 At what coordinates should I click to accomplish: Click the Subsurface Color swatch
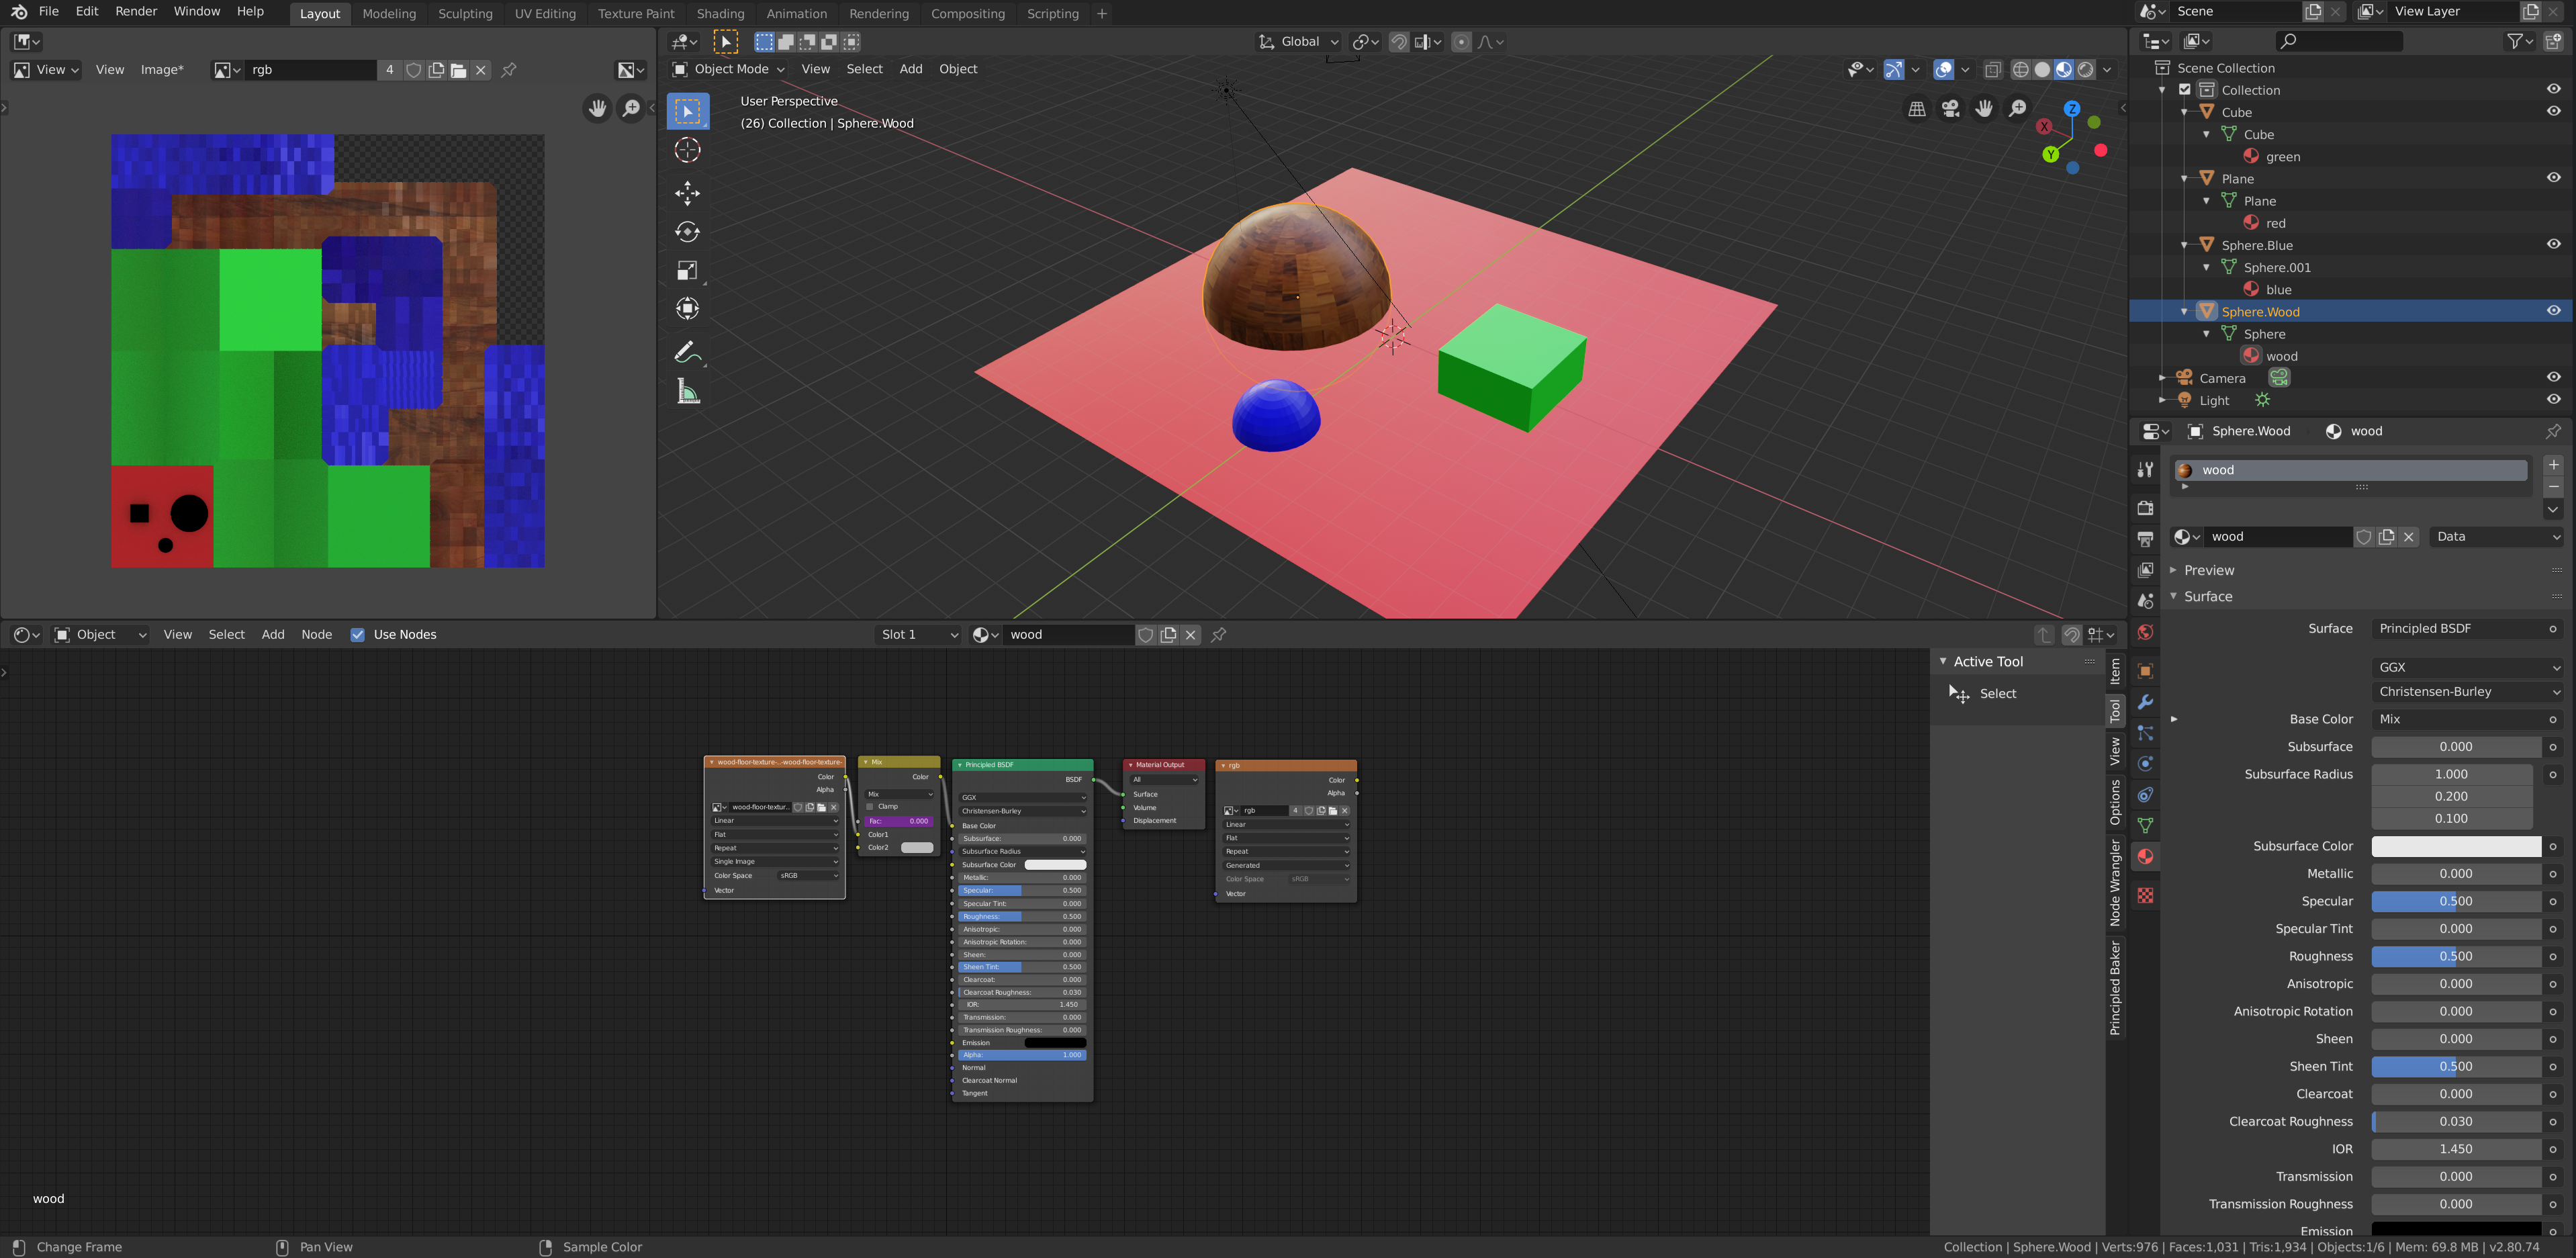pyautogui.click(x=2455, y=847)
